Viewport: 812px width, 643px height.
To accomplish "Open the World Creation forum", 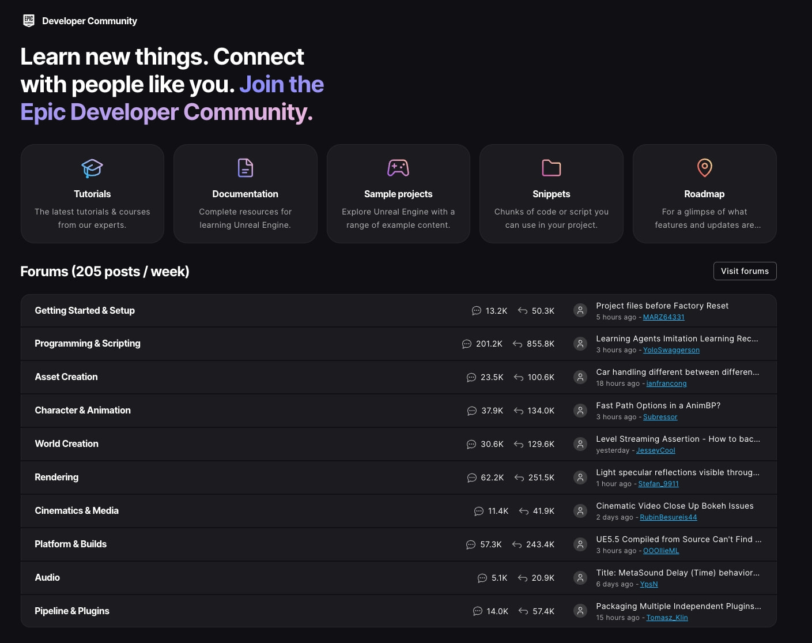I will tap(66, 444).
